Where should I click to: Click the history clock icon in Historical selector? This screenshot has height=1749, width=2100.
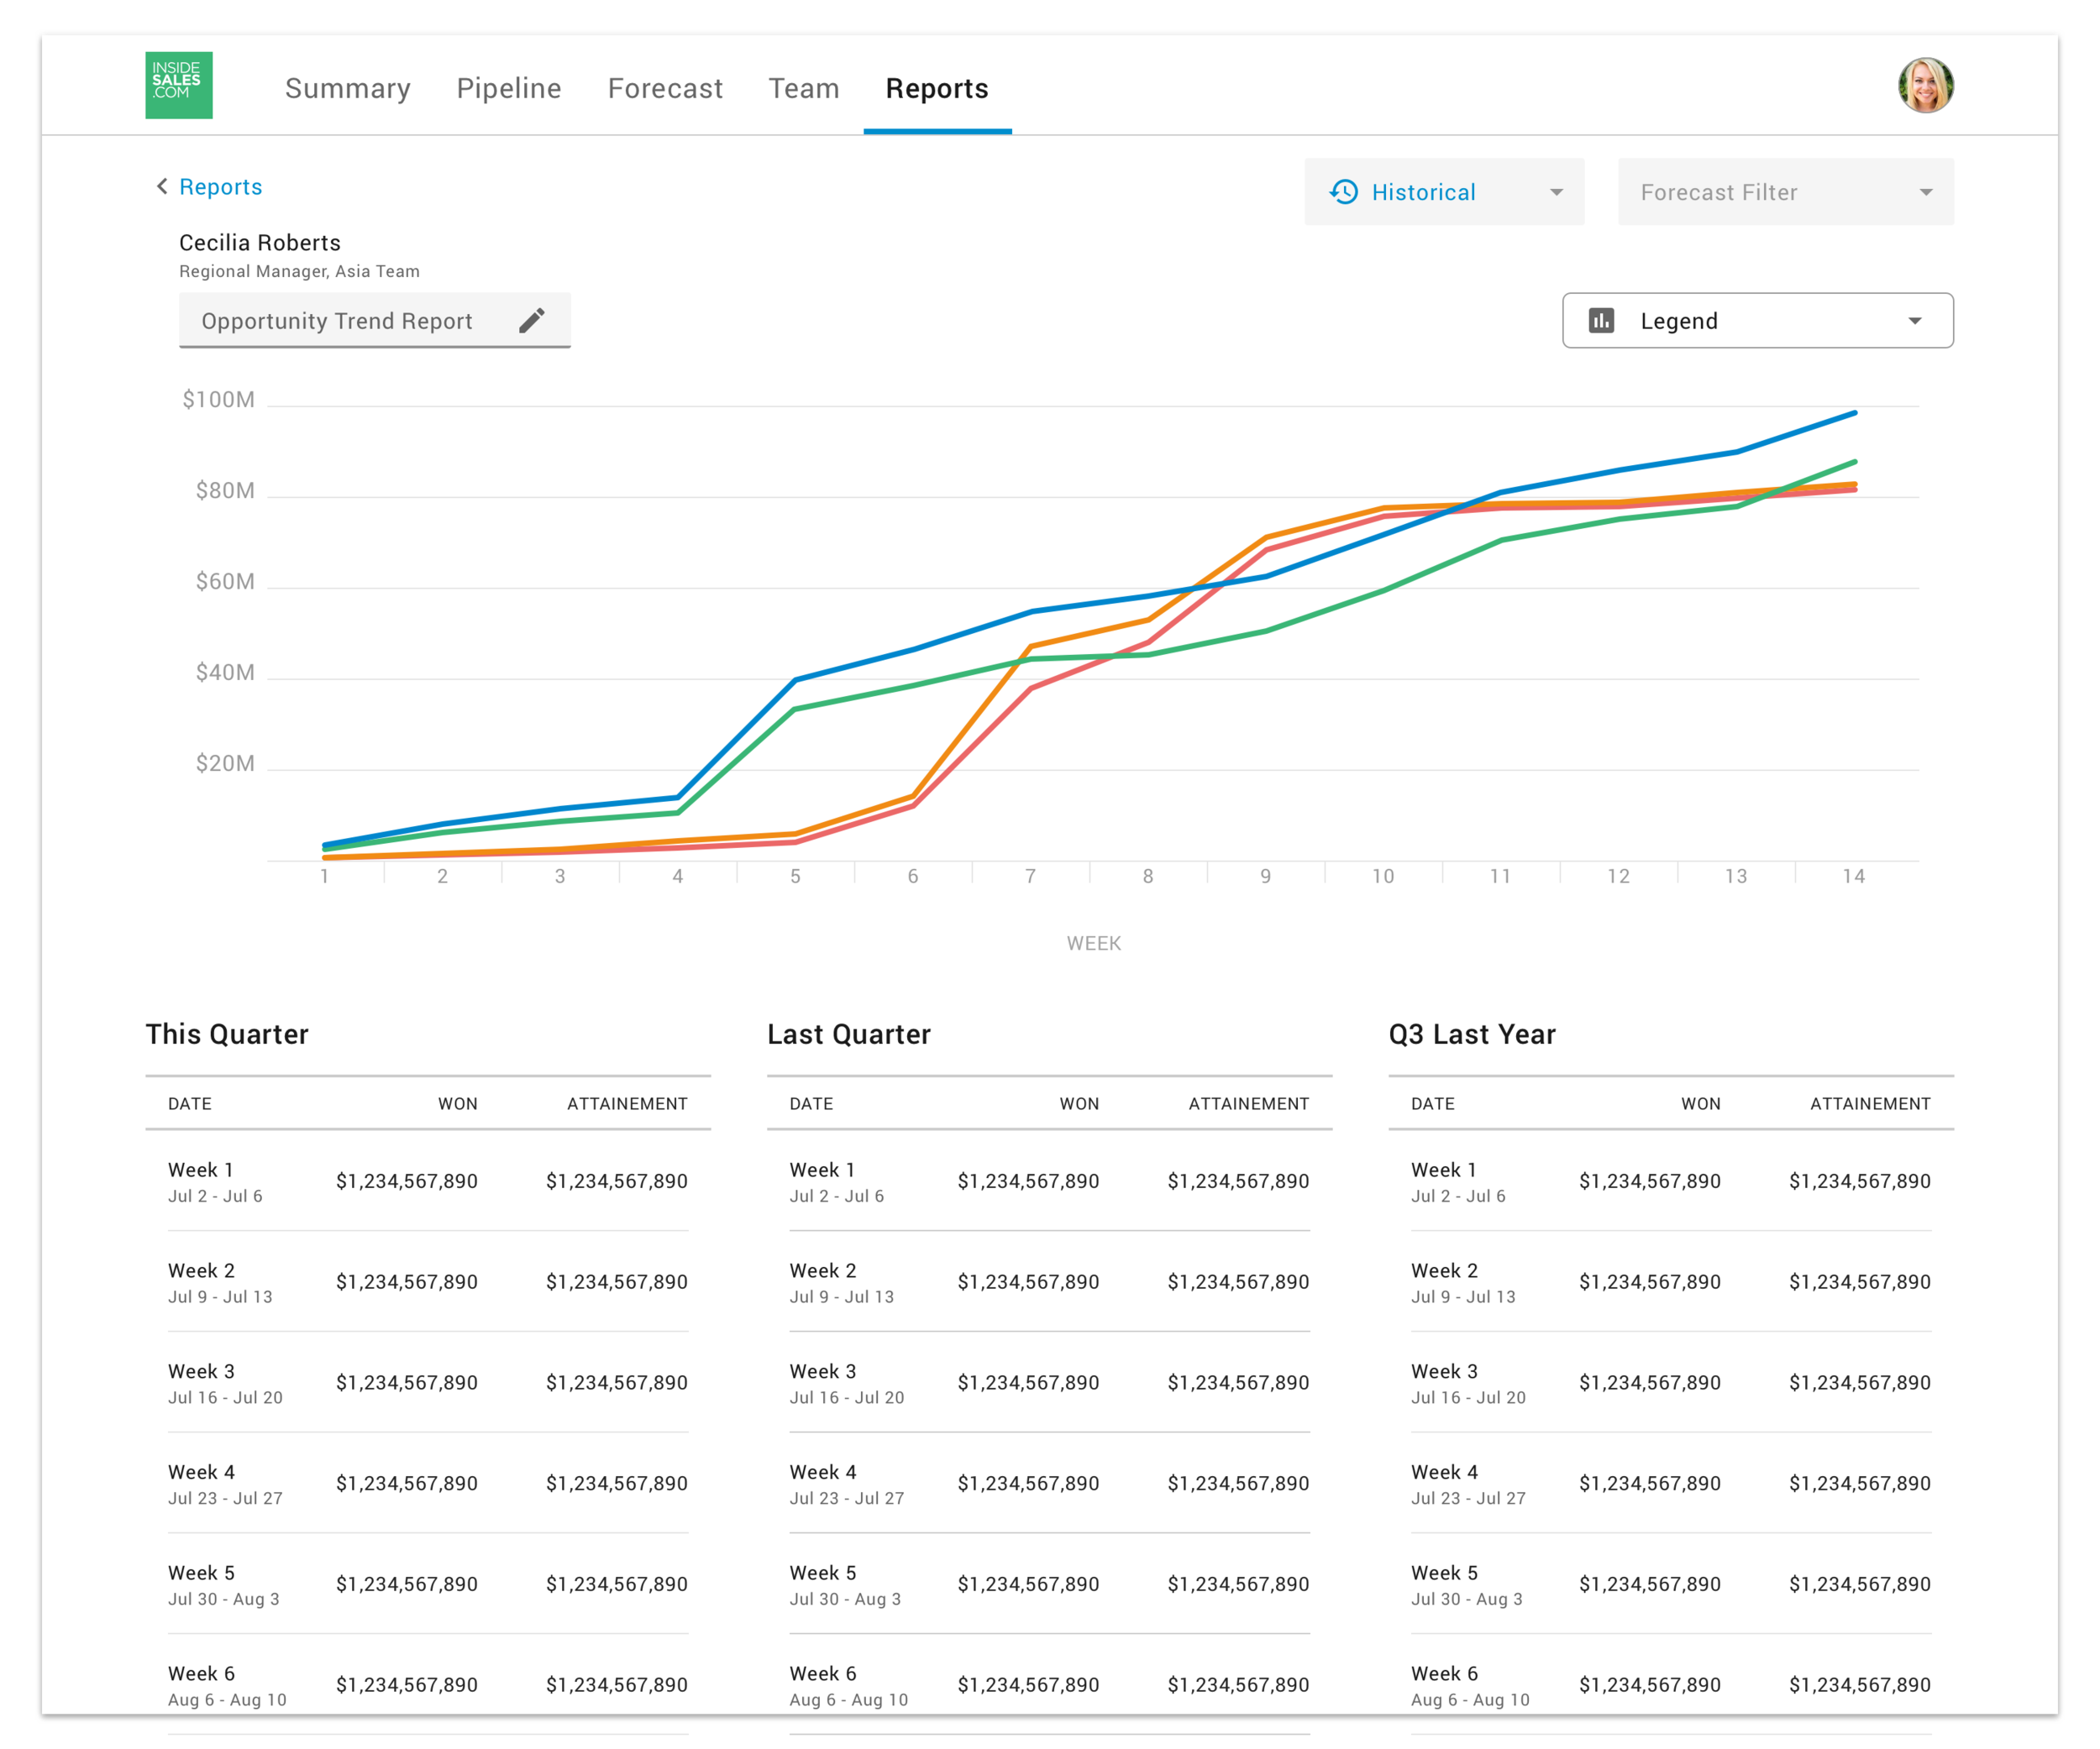[1344, 192]
